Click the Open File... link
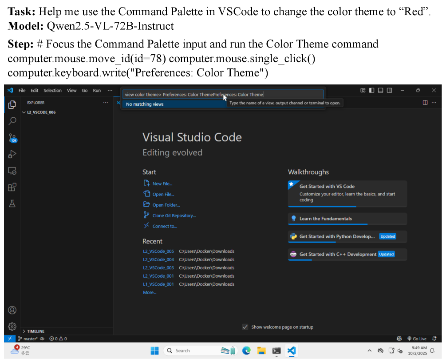 [x=163, y=195]
